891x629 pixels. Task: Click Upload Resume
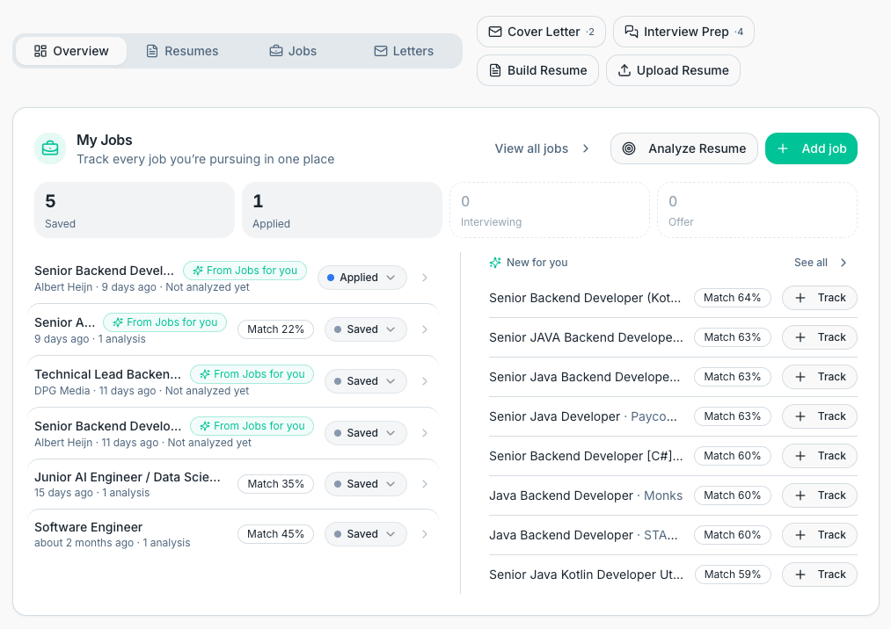tap(674, 70)
